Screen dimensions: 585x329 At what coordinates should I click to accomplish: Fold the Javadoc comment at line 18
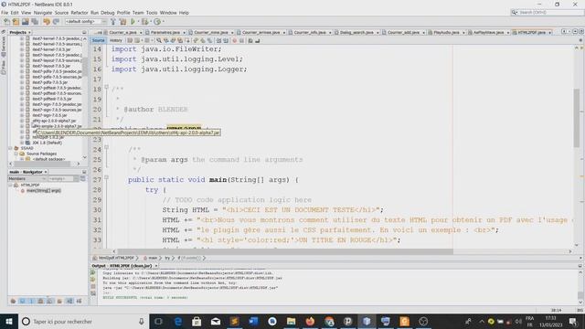coord(106,87)
